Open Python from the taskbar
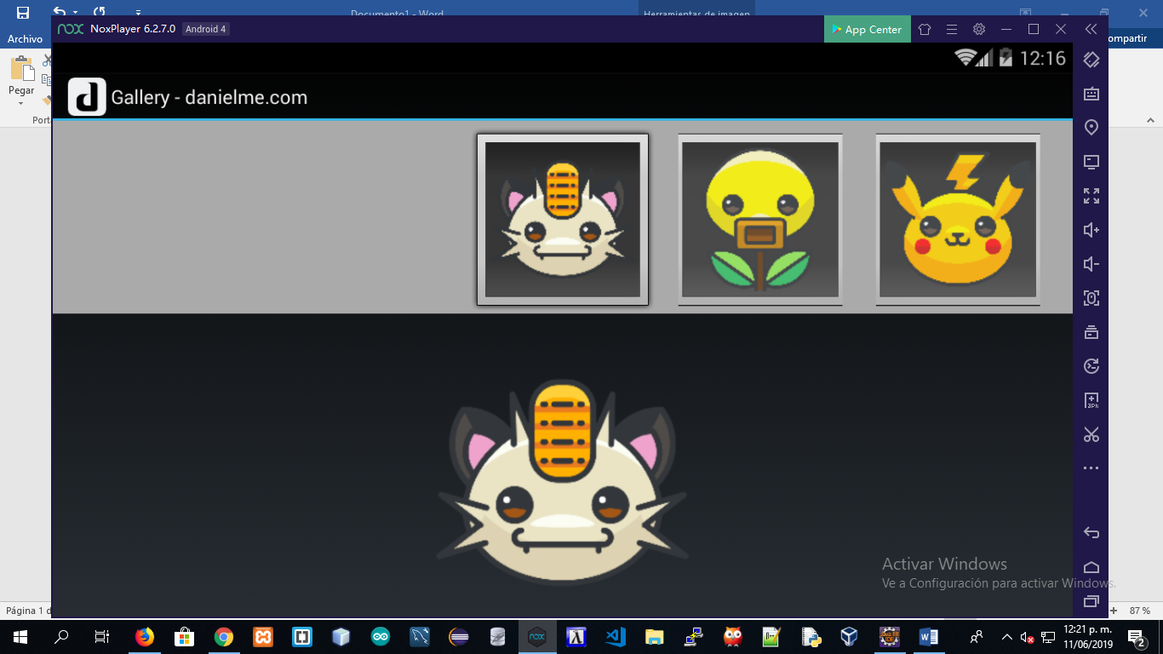This screenshot has width=1163, height=654. click(811, 636)
